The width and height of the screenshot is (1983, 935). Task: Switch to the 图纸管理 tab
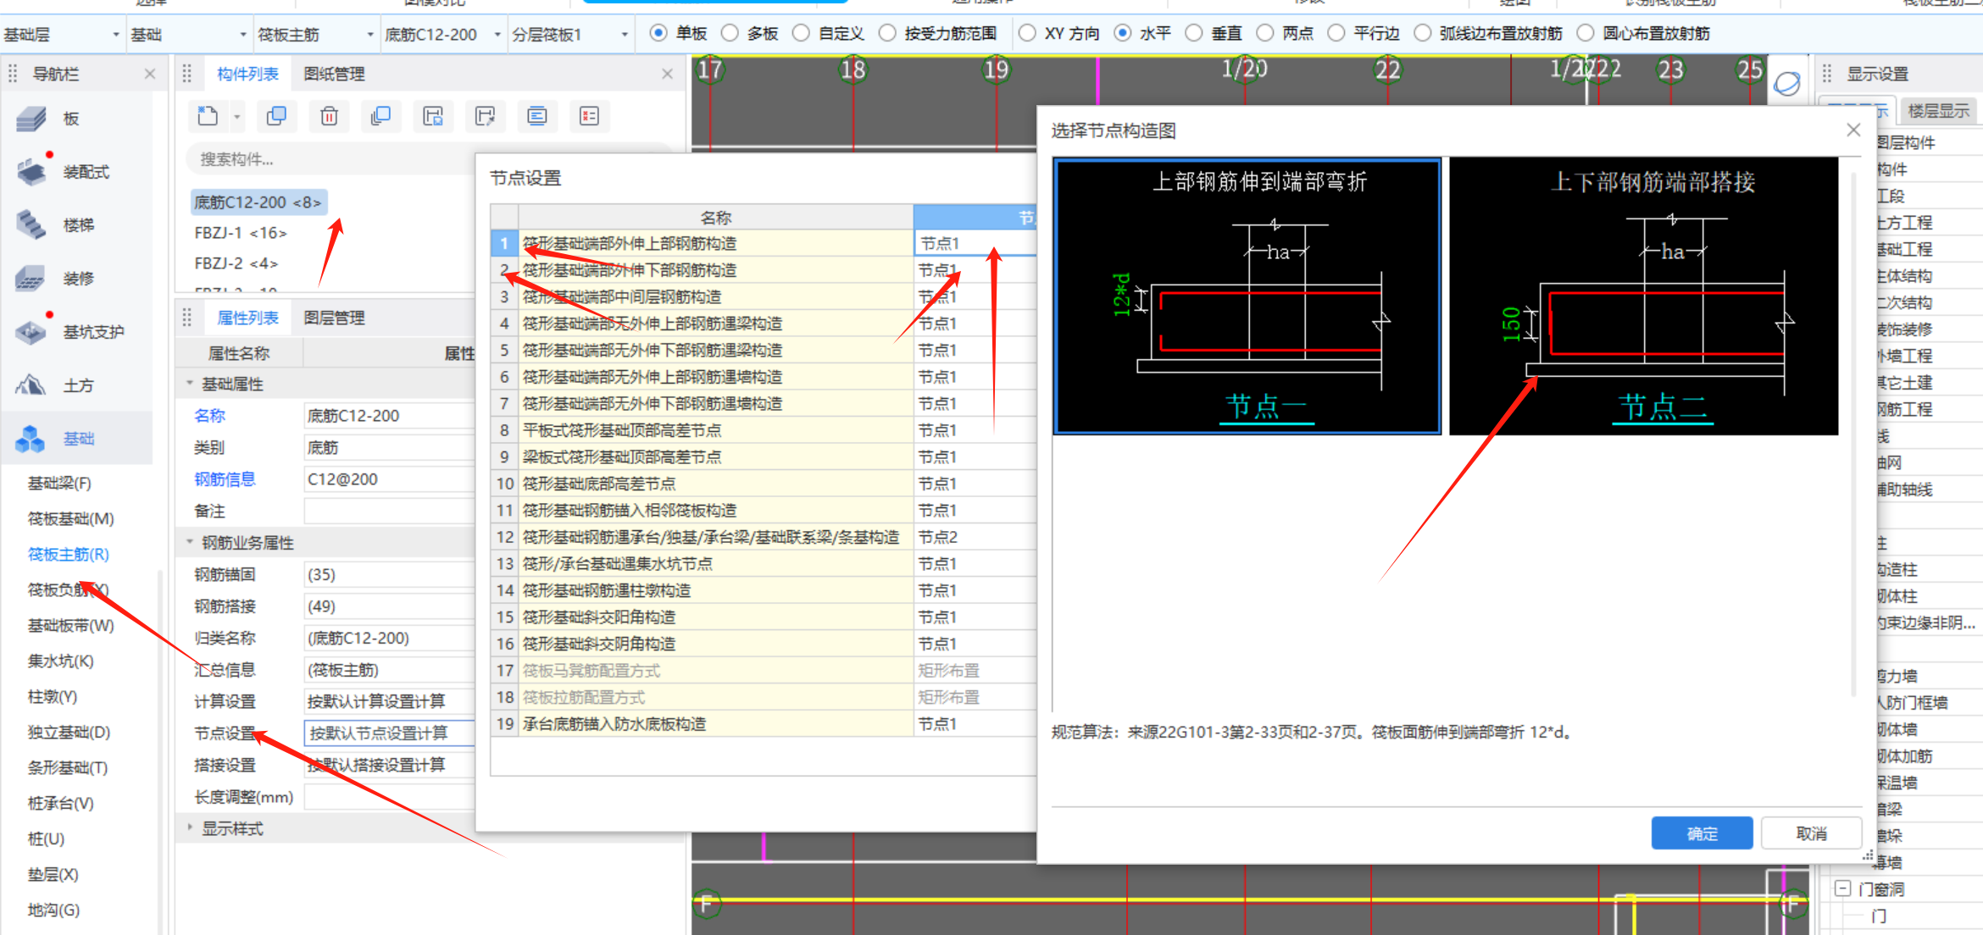point(334,74)
